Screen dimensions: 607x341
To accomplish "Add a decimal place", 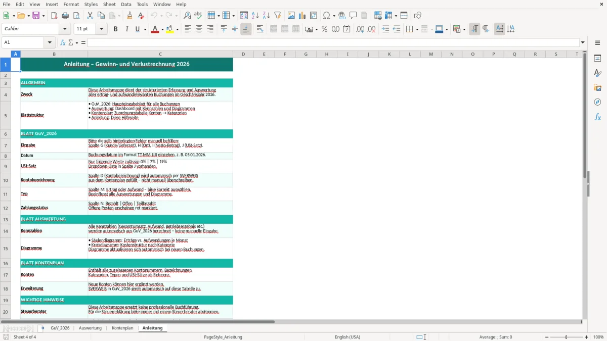I will (x=360, y=29).
